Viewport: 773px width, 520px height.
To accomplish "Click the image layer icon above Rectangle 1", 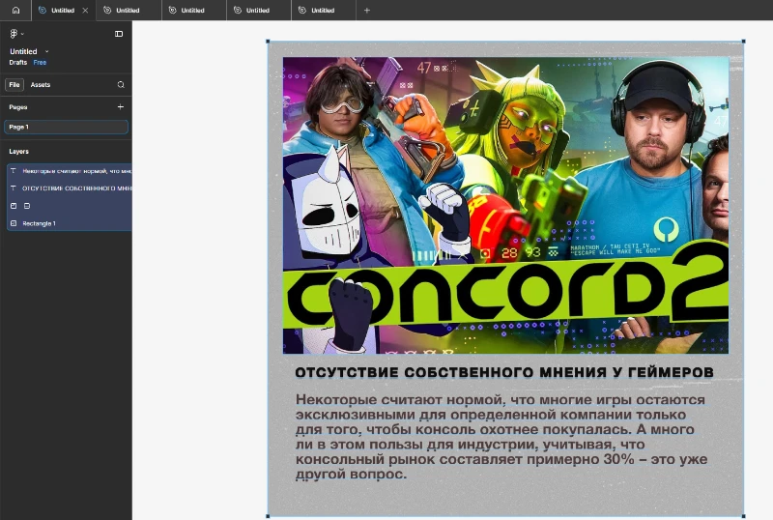I will click(14, 206).
